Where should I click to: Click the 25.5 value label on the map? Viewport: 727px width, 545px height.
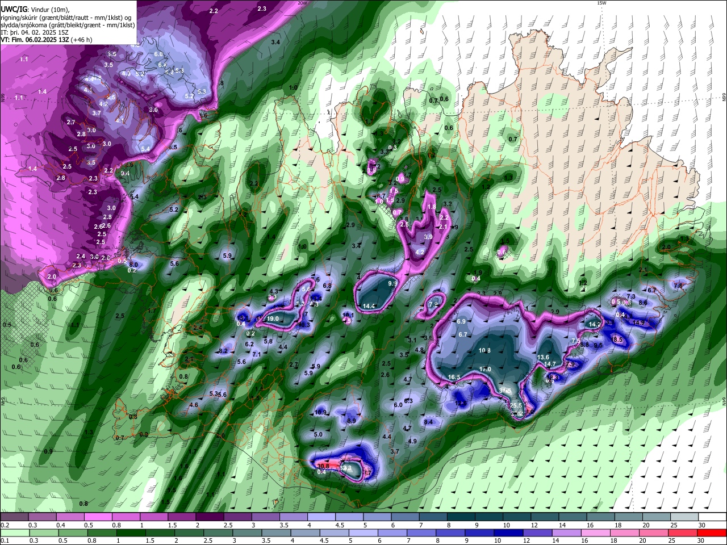(x=516, y=406)
